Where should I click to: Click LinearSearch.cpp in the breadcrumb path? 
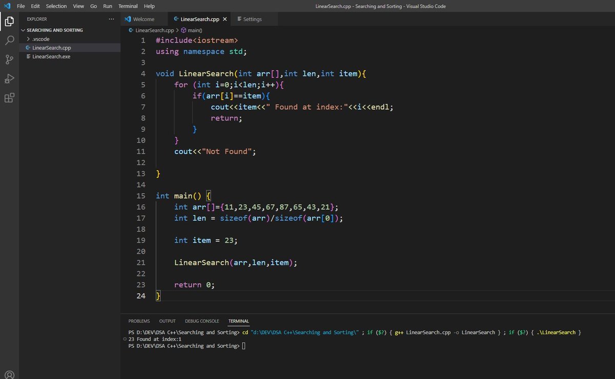coord(155,30)
